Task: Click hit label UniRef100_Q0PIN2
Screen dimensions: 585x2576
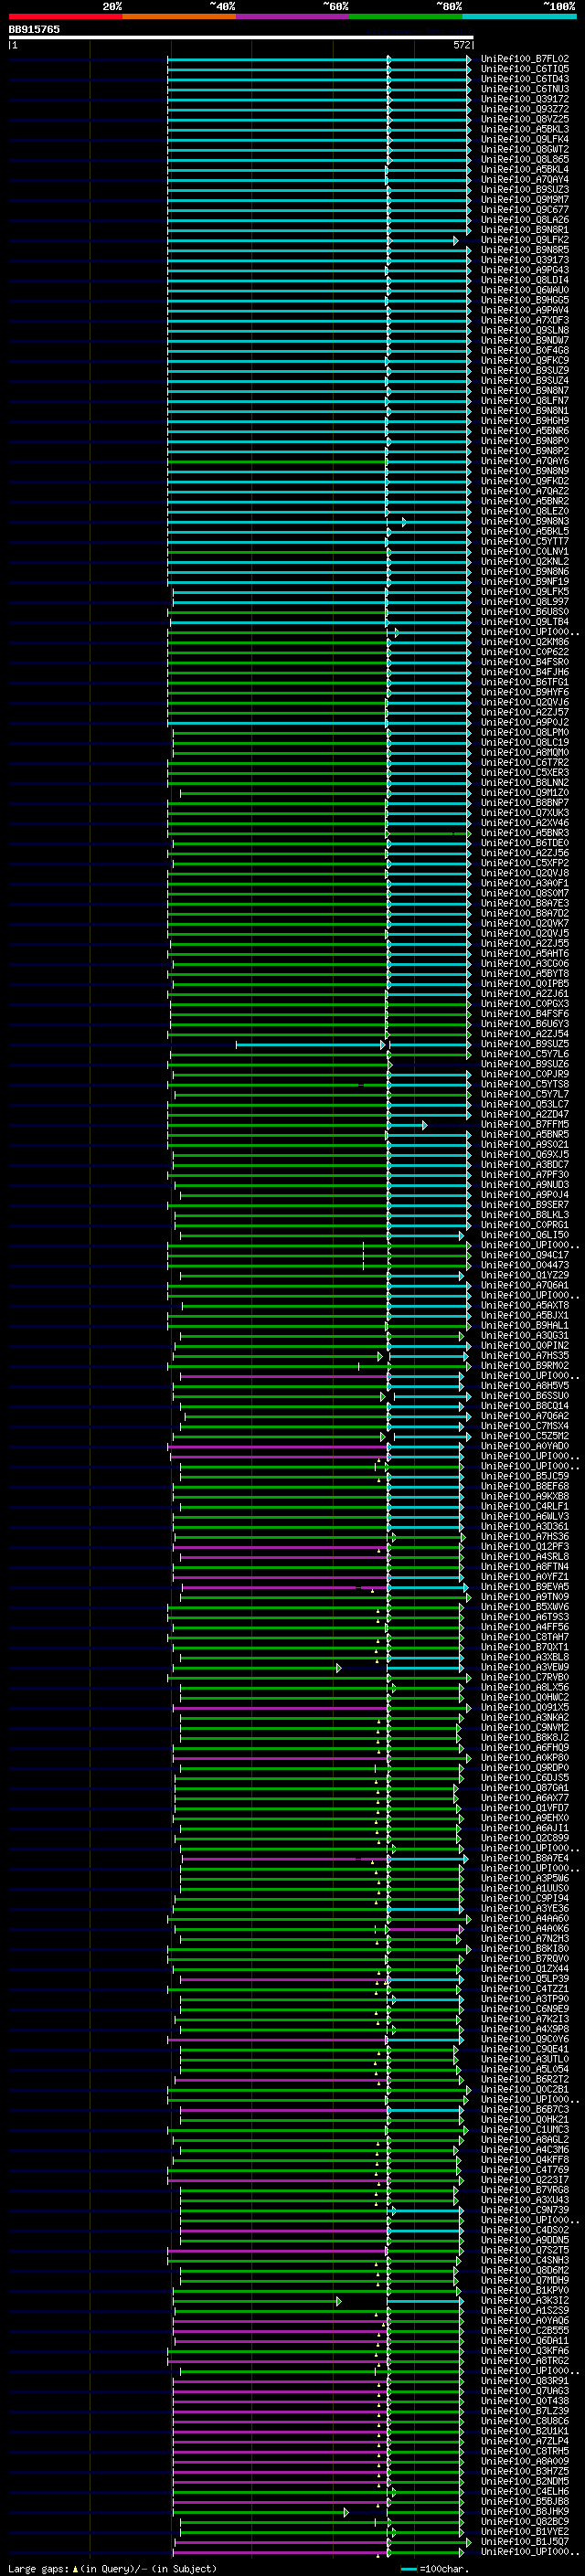Action: 525,1345
